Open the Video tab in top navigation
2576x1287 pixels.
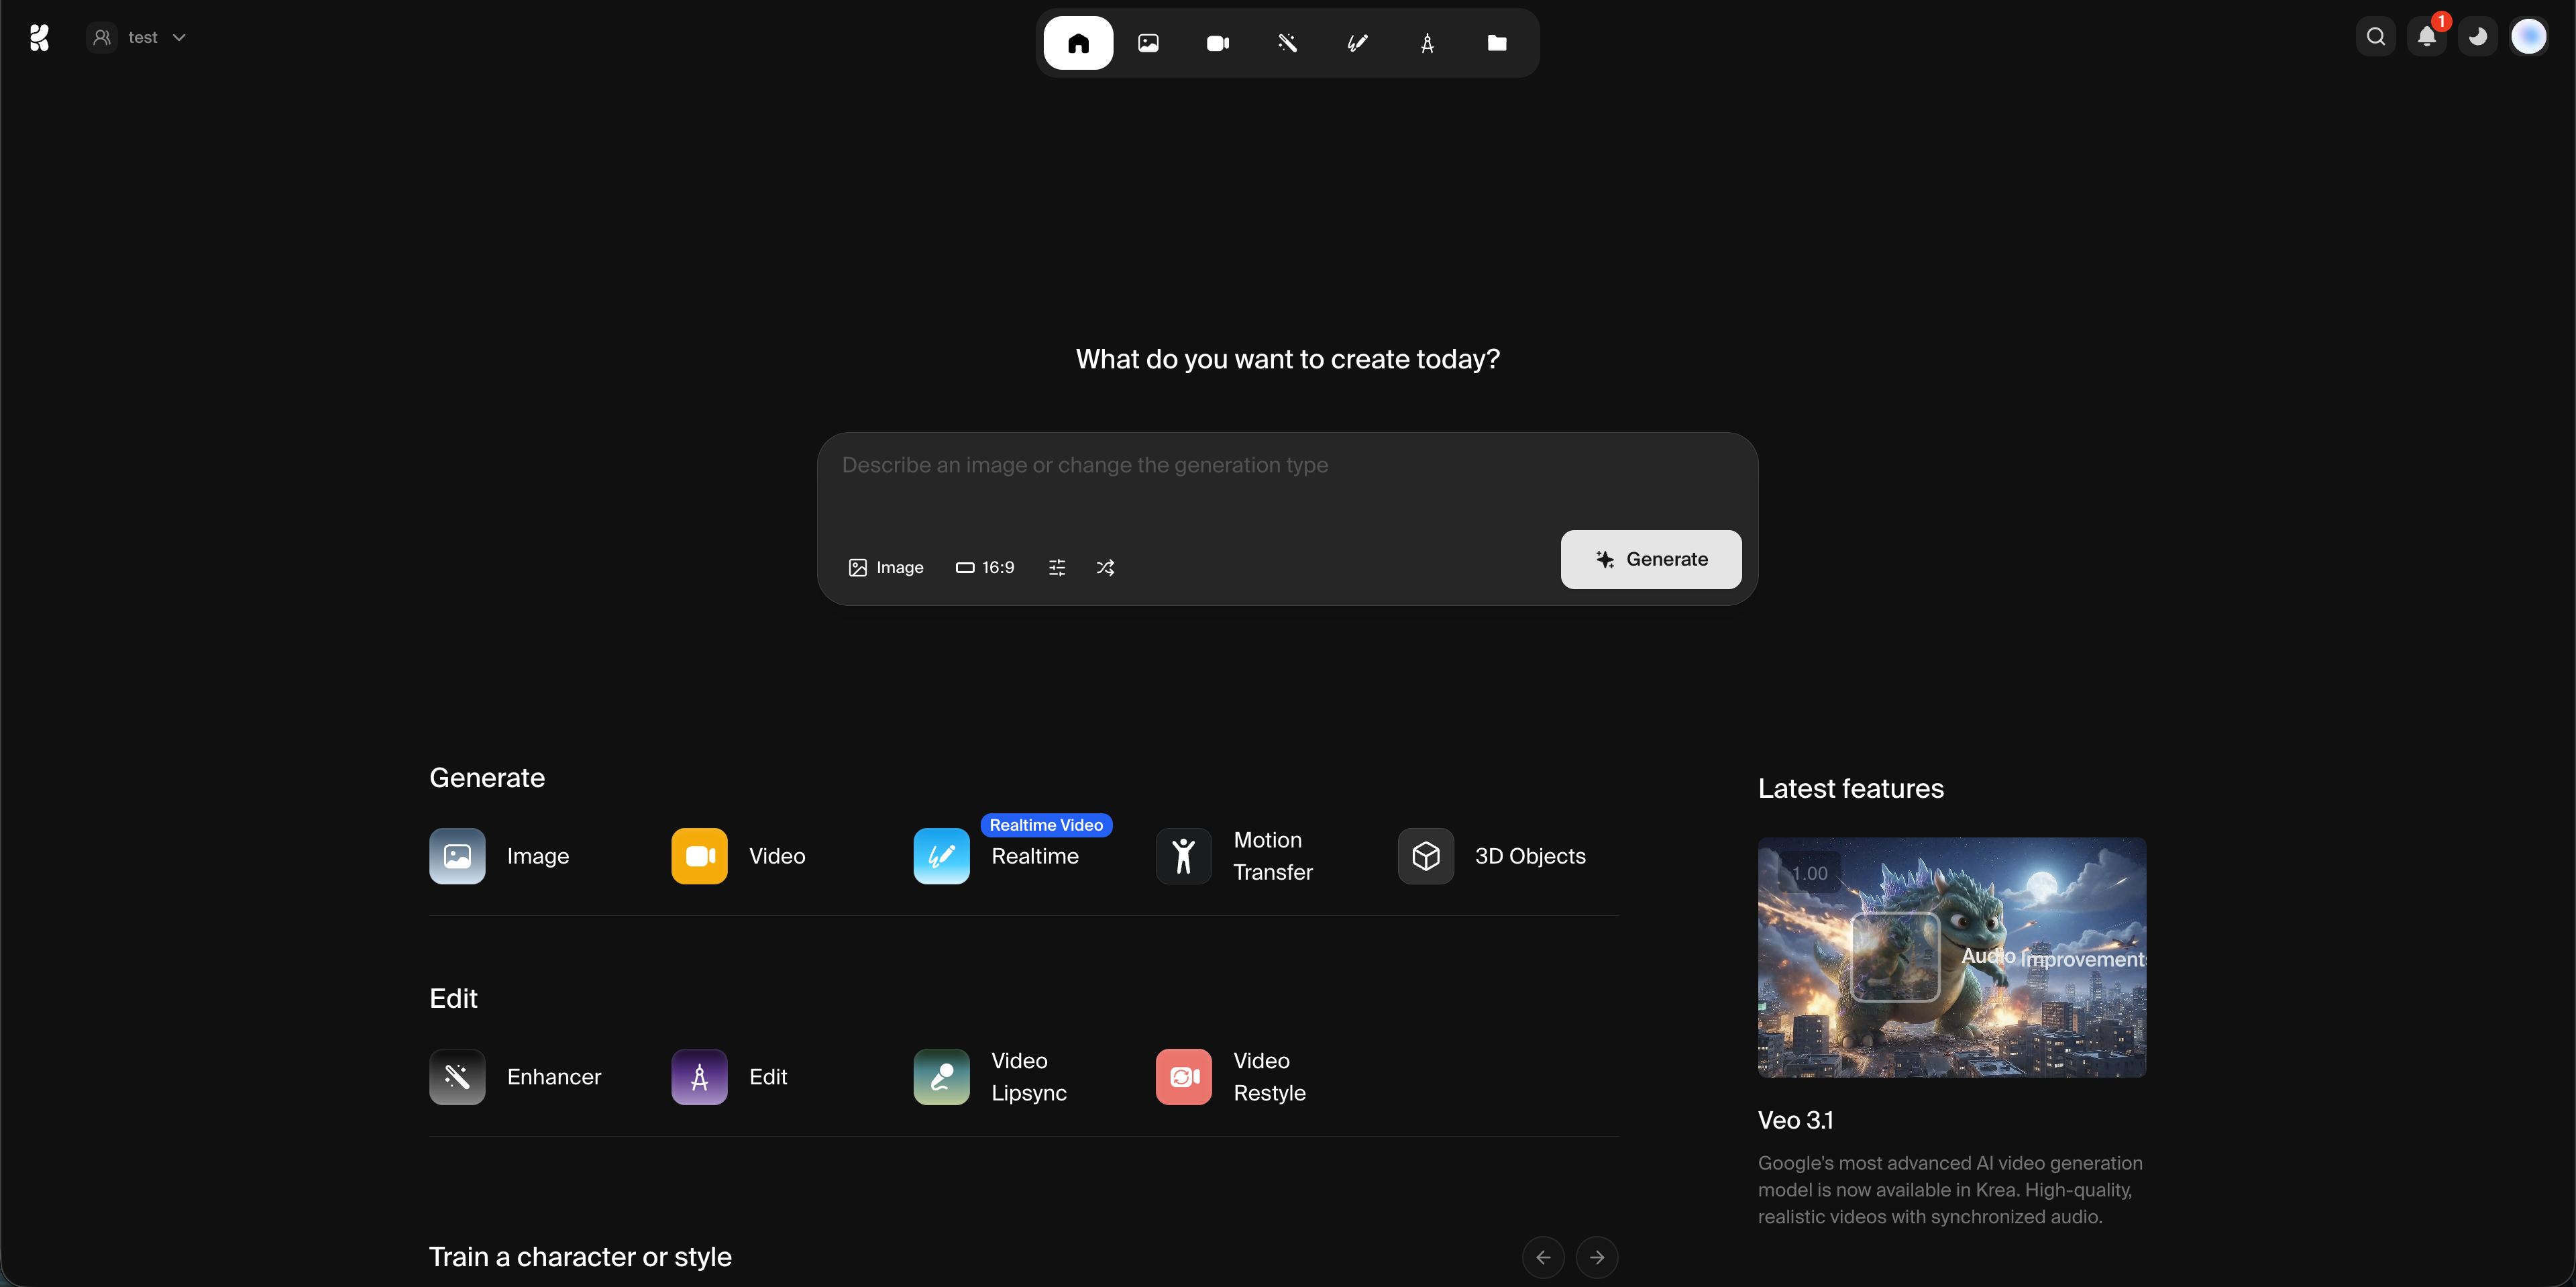[1217, 43]
